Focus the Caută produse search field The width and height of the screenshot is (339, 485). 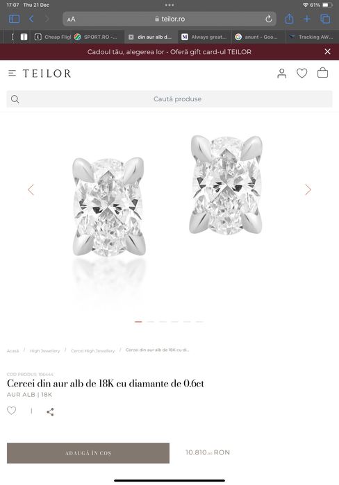point(169,99)
